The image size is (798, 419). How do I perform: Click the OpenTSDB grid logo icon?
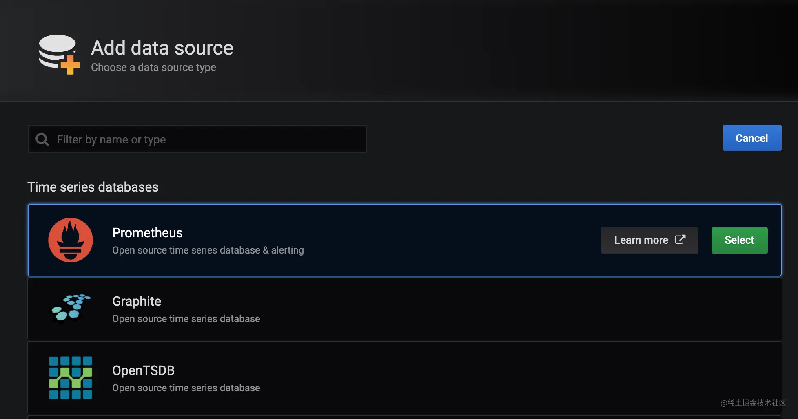(71, 377)
